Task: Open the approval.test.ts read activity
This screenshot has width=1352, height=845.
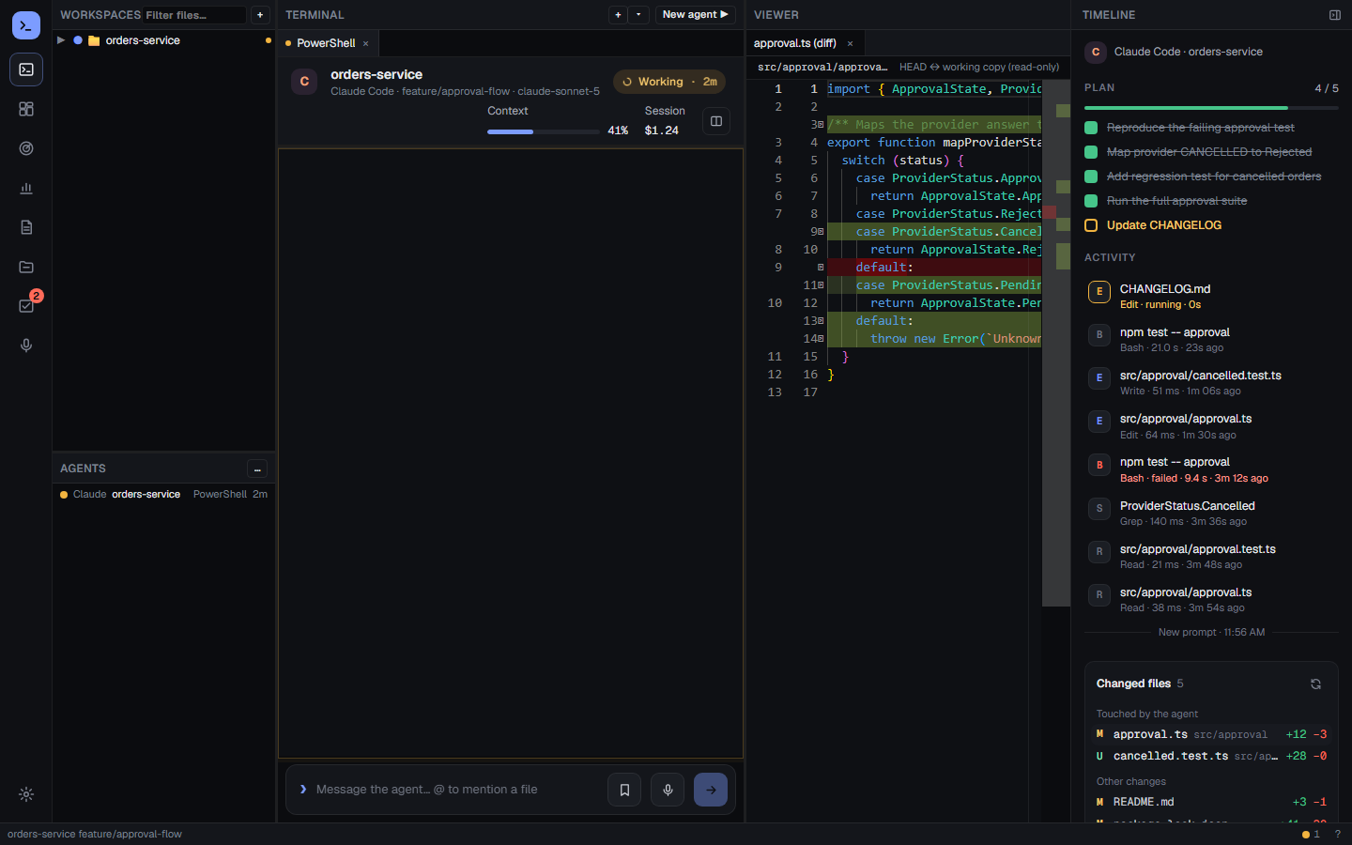Action: (x=1211, y=556)
